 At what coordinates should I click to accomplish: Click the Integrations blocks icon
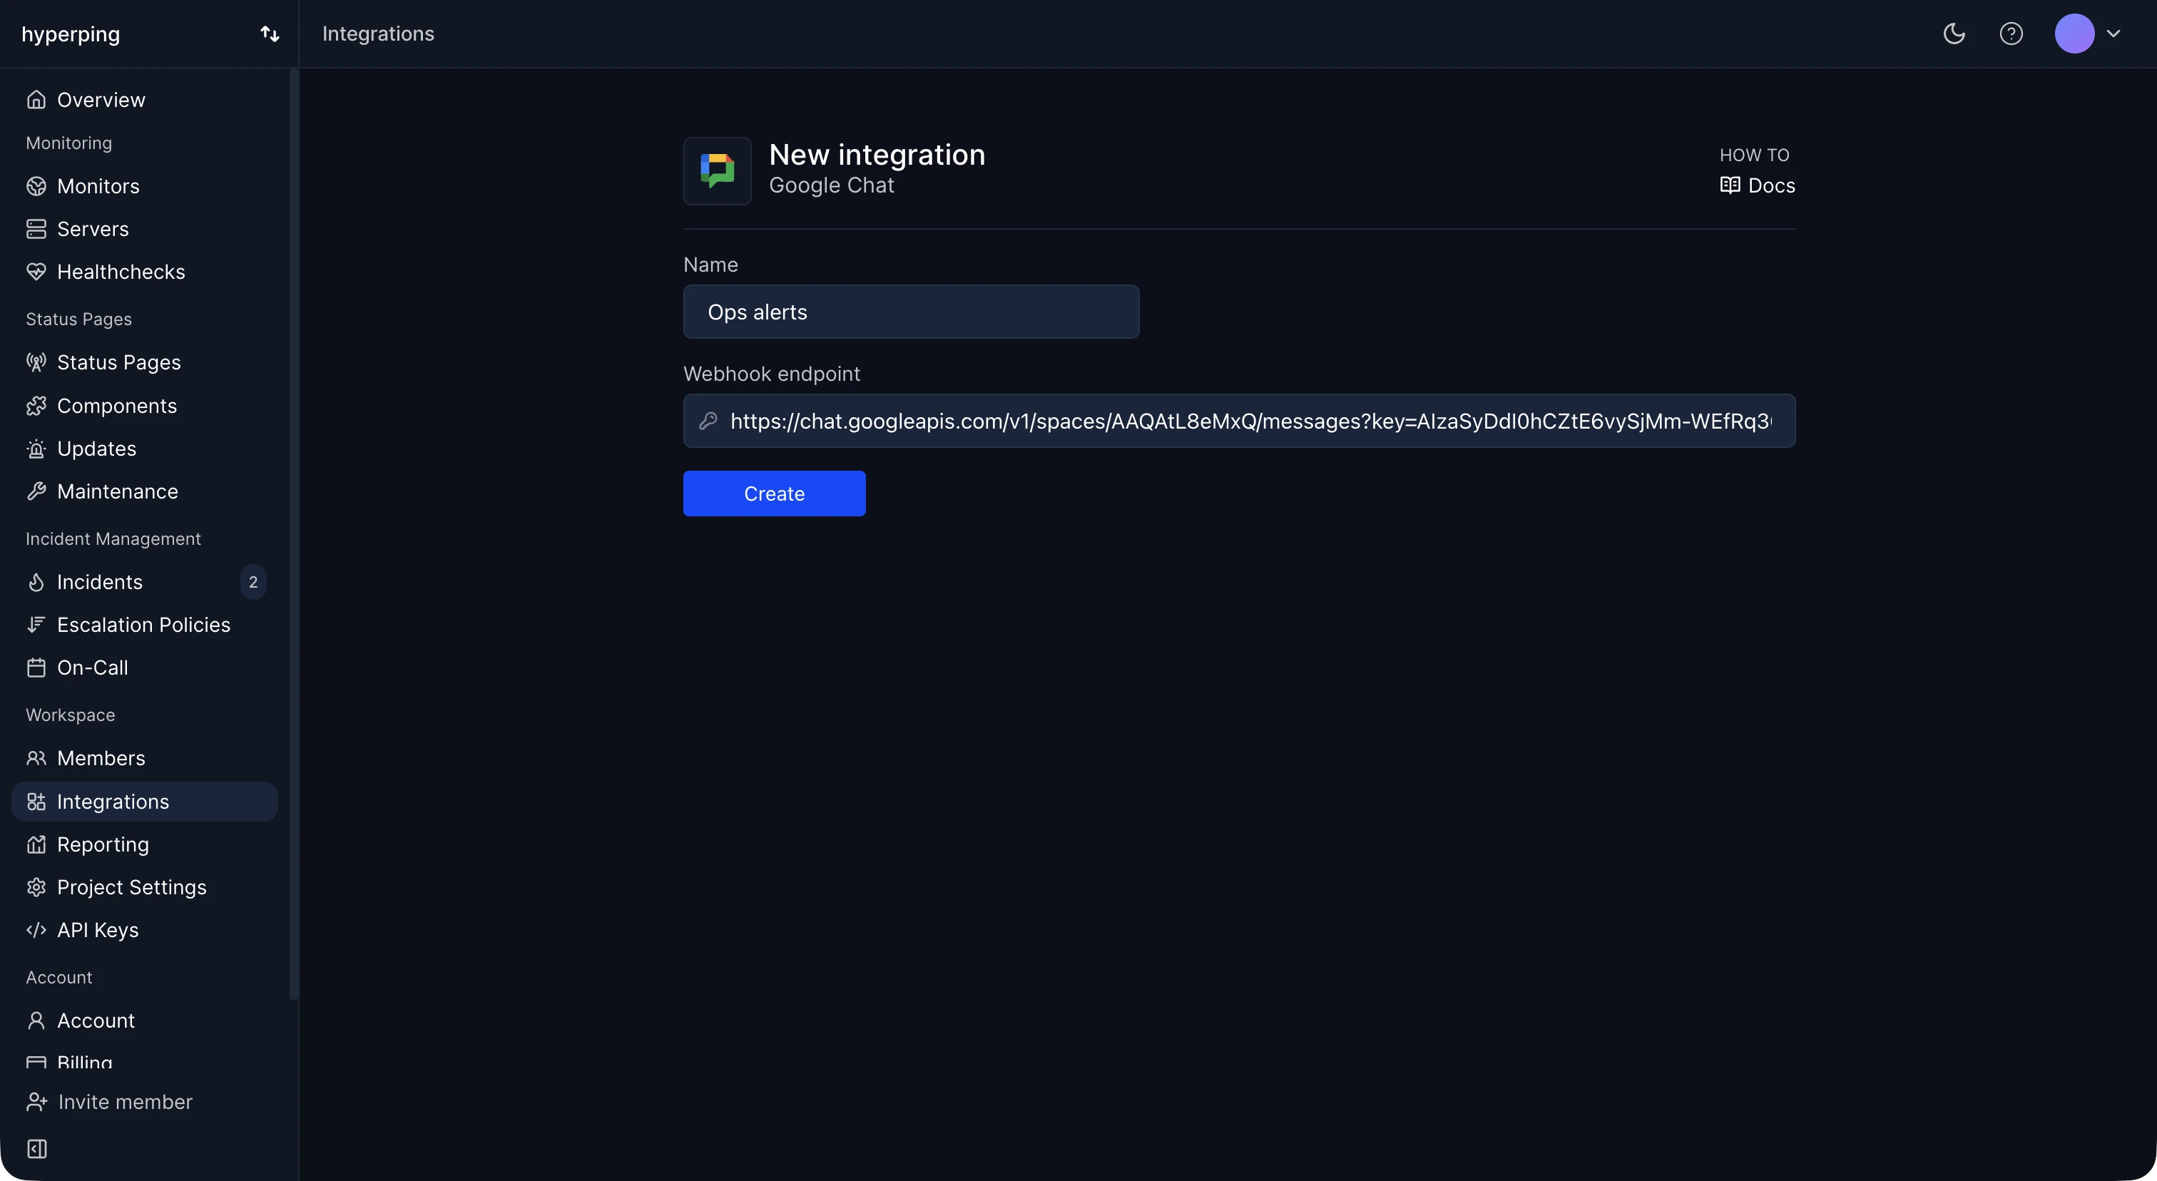36,802
